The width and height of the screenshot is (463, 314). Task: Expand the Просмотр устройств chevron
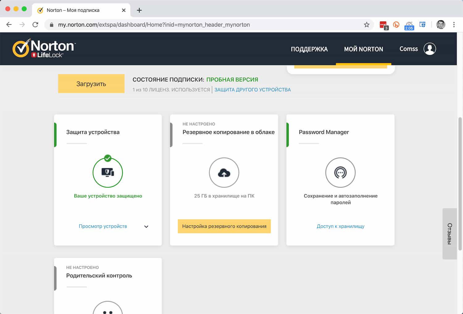pos(146,227)
